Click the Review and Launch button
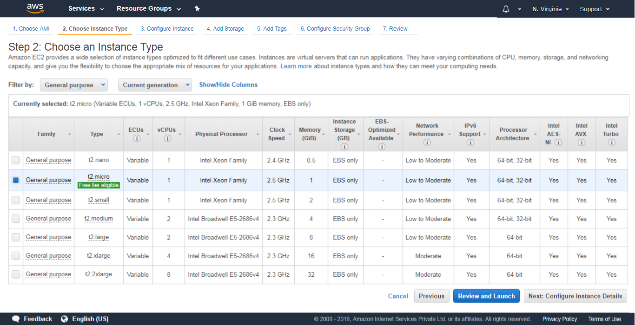 (x=487, y=296)
